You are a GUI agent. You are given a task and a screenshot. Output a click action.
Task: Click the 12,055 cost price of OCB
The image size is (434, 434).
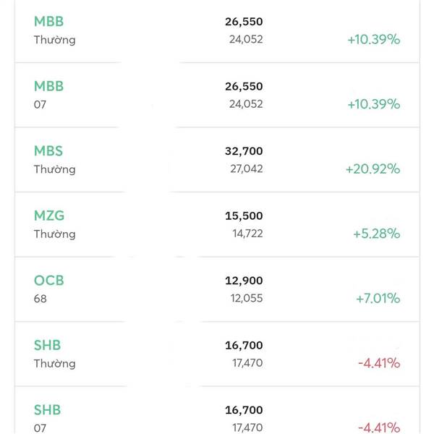tap(246, 298)
